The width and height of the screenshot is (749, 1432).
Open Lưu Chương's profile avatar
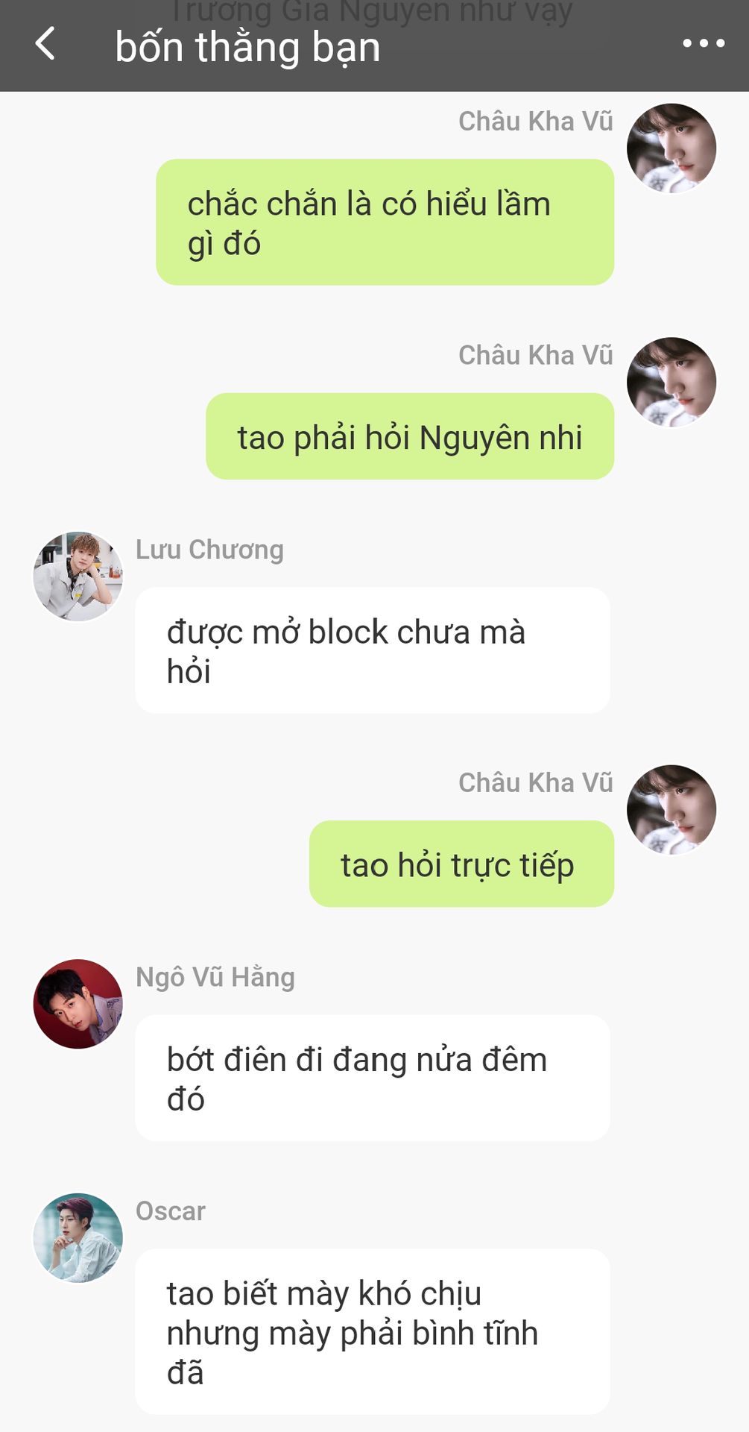coord(78,577)
